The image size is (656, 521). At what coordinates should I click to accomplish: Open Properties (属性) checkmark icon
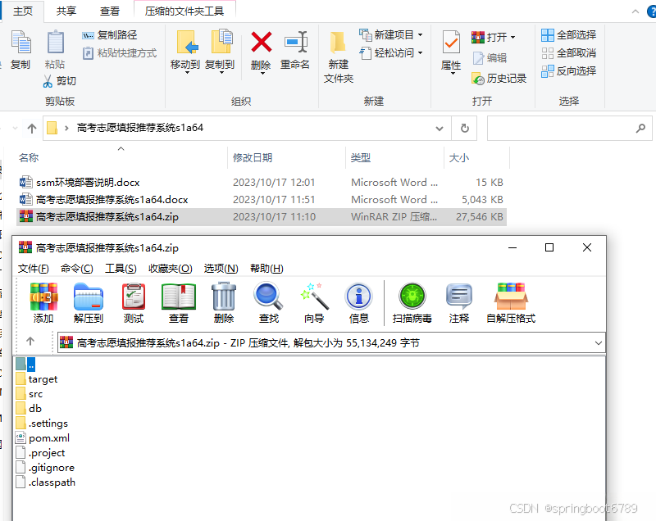click(x=451, y=51)
